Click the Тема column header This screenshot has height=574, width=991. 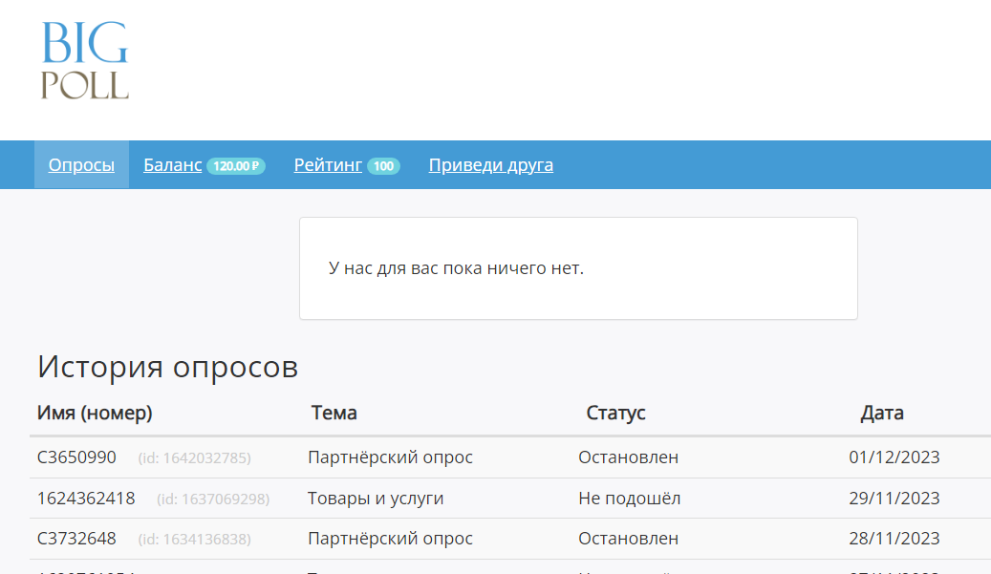click(x=333, y=413)
